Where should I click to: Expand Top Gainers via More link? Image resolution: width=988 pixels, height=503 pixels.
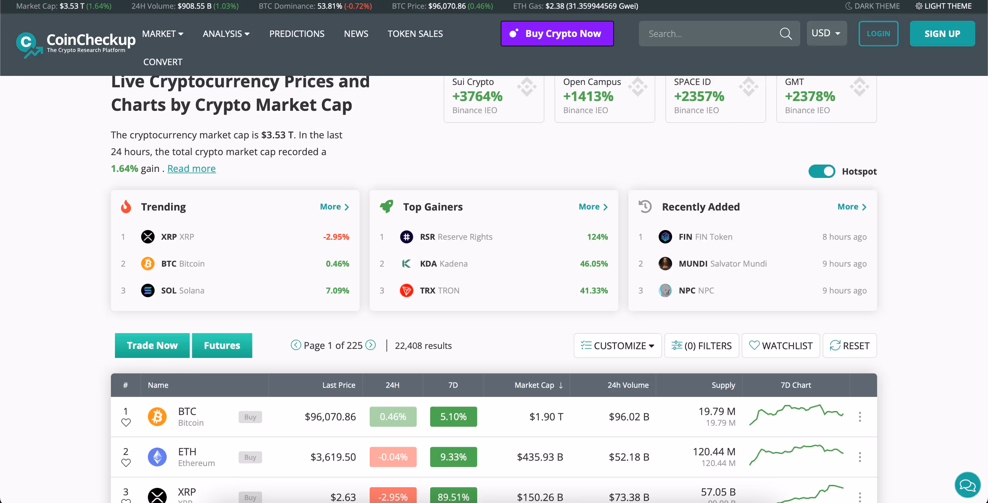[x=593, y=207]
